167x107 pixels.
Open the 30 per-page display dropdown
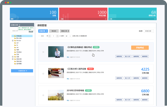tap(68, 36)
